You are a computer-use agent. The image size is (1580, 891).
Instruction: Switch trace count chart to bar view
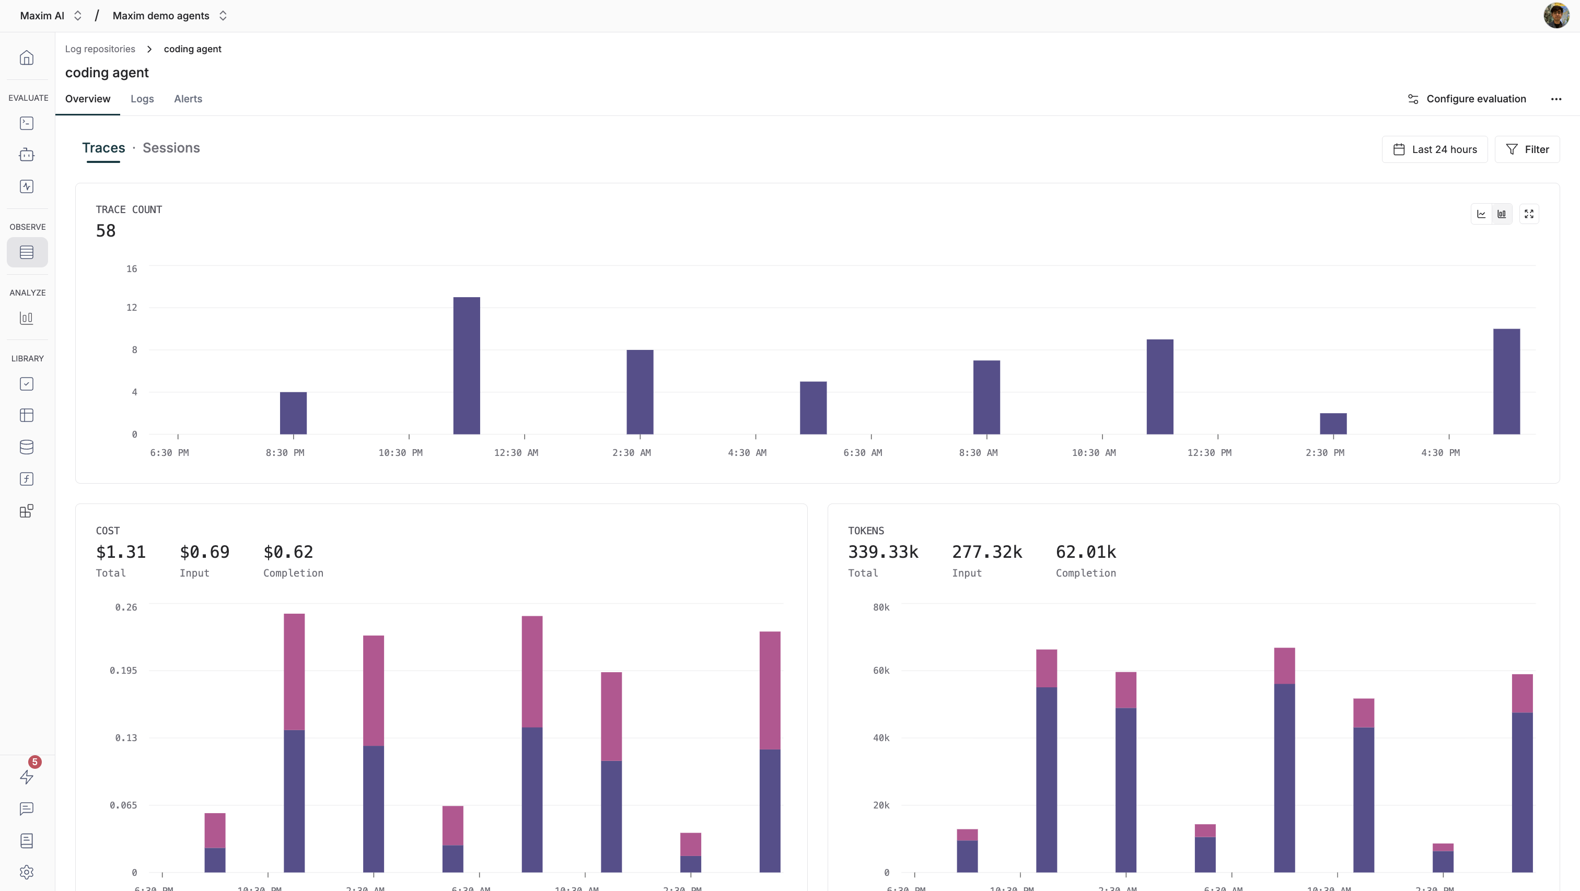pos(1502,214)
